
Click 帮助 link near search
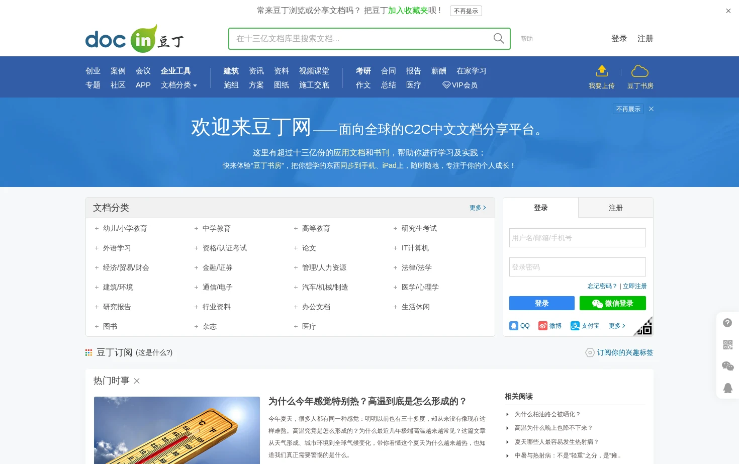point(527,39)
